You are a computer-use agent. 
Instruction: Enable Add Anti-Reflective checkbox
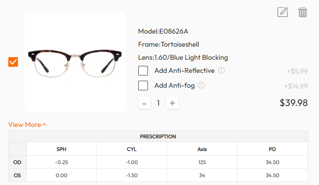[x=143, y=71]
